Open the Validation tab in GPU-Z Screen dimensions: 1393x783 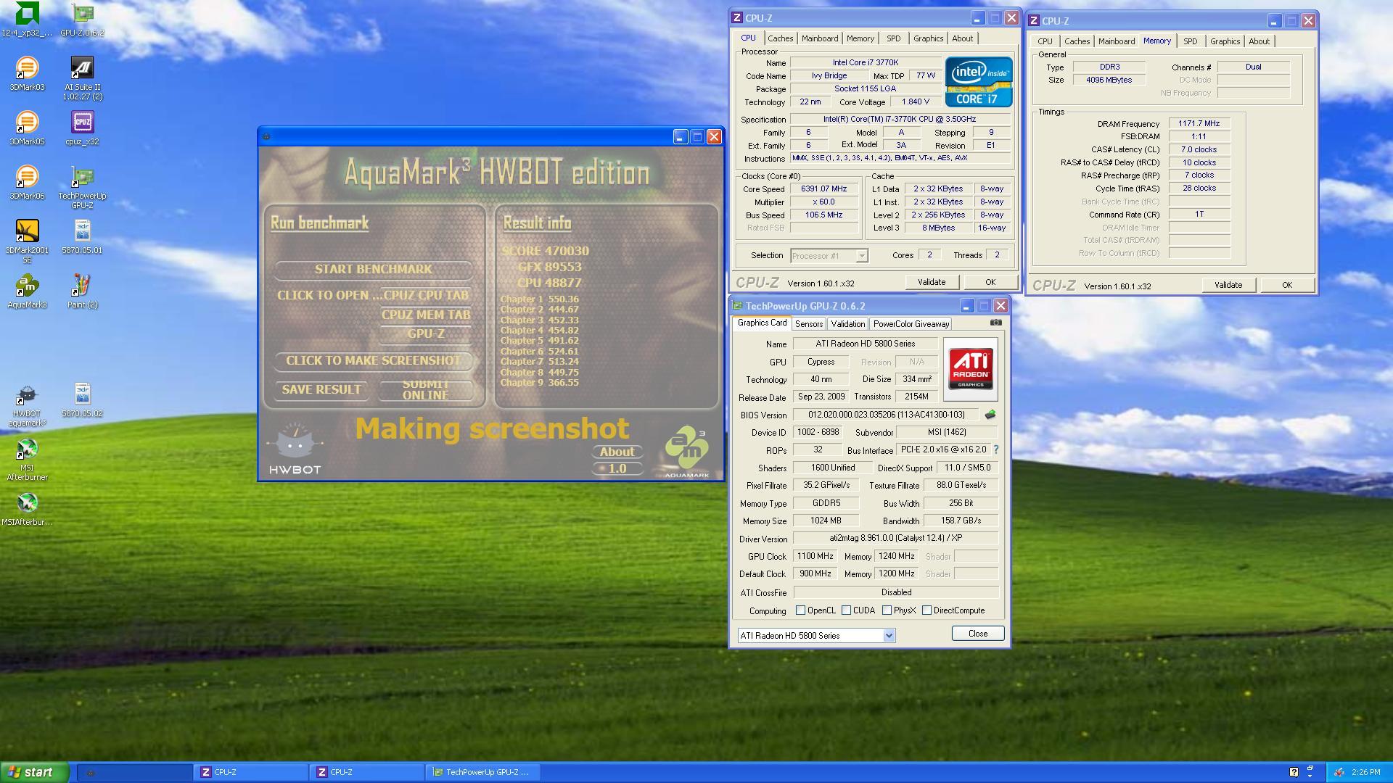click(x=847, y=324)
